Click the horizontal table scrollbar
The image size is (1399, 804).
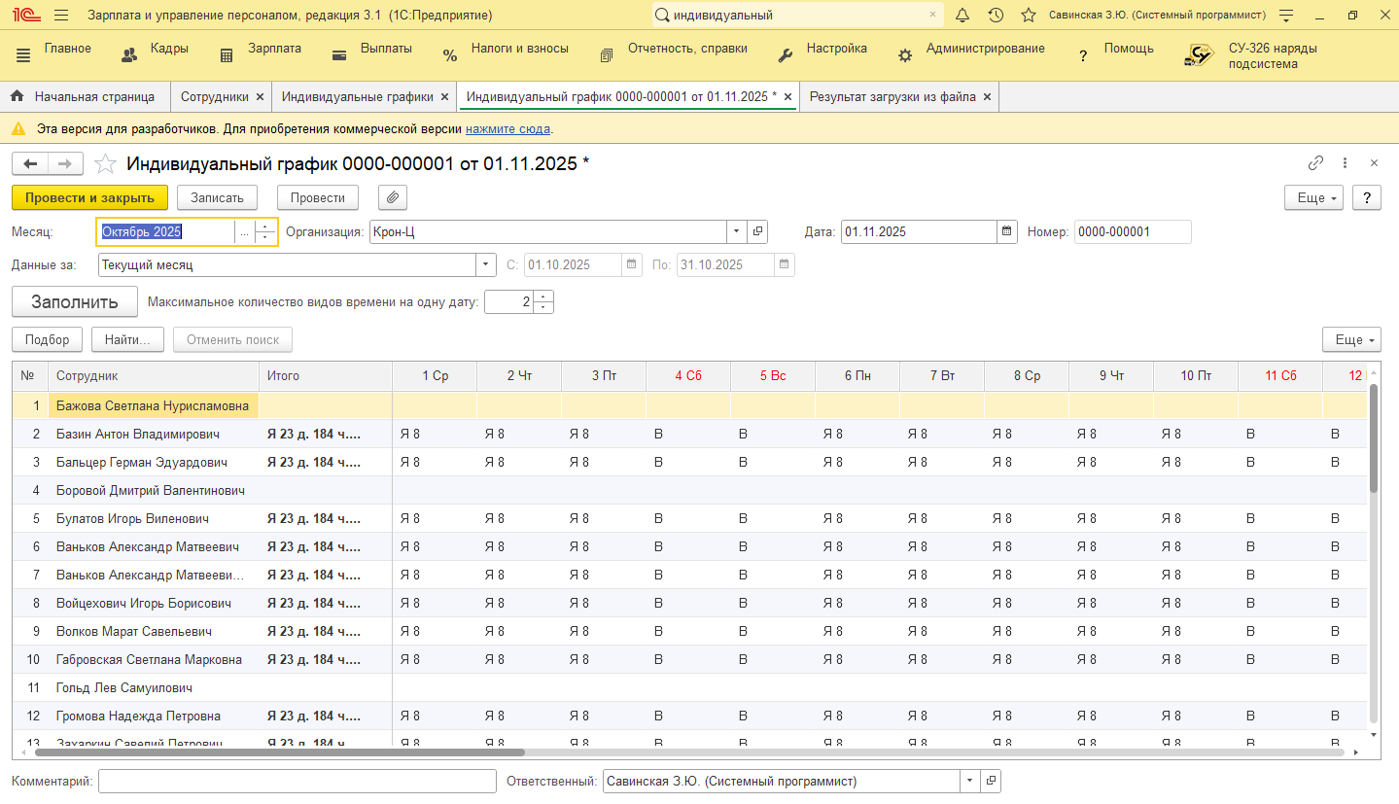point(280,752)
